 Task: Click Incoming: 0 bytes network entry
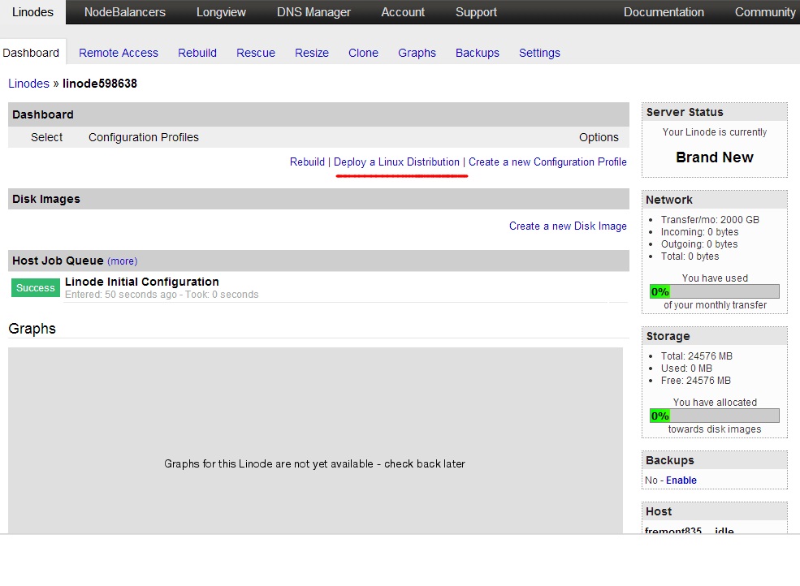coord(699,232)
